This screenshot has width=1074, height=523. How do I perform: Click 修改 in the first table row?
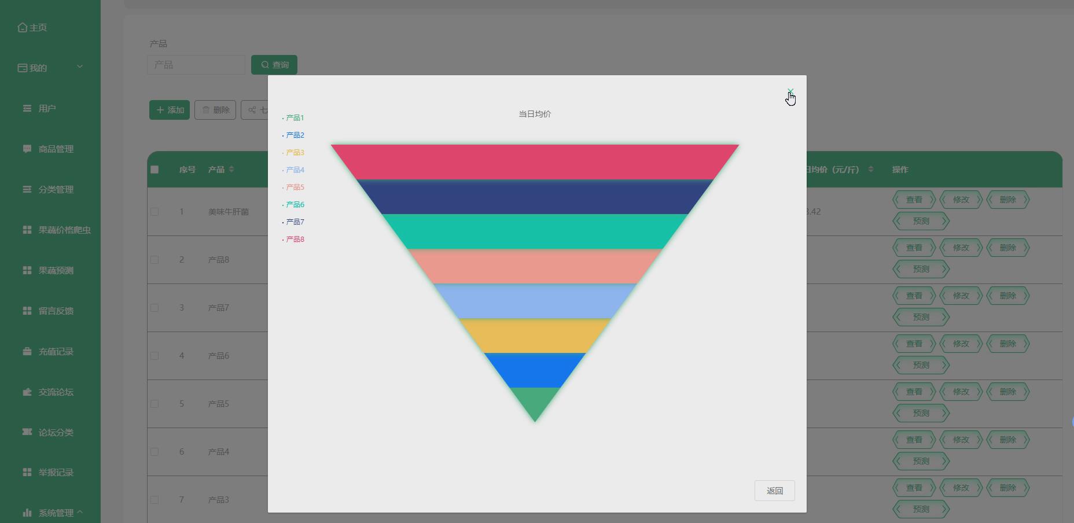click(961, 200)
